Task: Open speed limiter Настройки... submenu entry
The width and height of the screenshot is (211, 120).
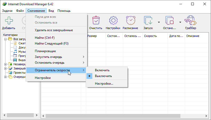Action: click(104, 84)
